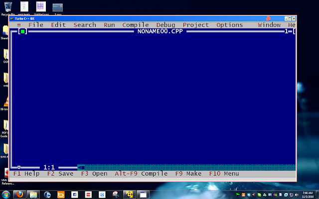Viewport: 319px width, 199px height.
Task: Open Windows Explorer from the taskbar
Action: click(x=33, y=195)
